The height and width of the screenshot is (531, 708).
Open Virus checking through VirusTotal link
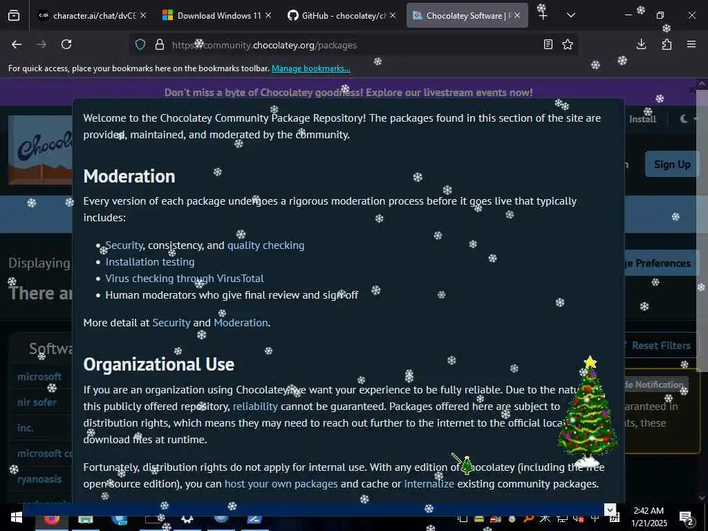point(184,279)
